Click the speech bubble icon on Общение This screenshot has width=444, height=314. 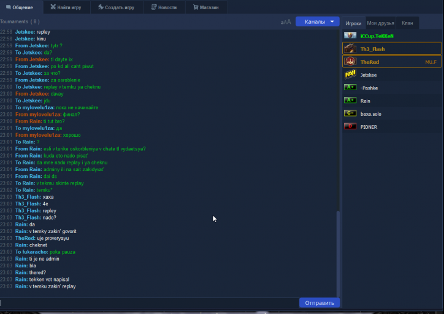pos(8,7)
